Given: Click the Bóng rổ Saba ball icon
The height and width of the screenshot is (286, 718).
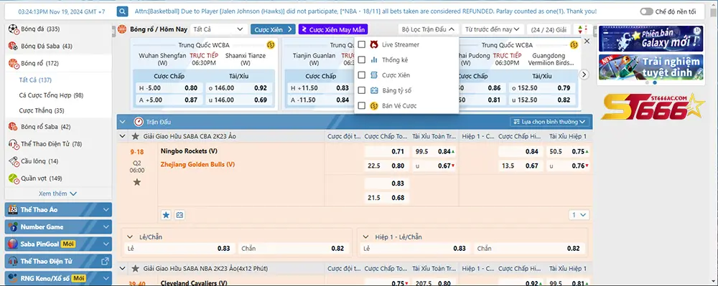Looking at the screenshot, I should [13, 127].
